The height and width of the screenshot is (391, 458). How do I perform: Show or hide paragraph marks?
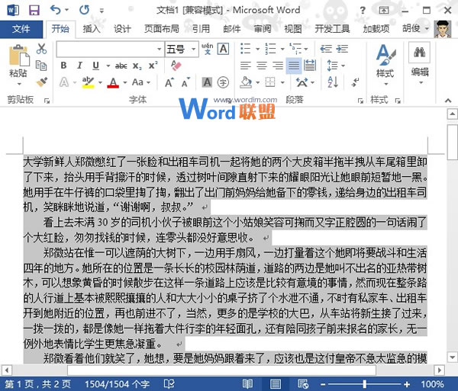(x=355, y=82)
